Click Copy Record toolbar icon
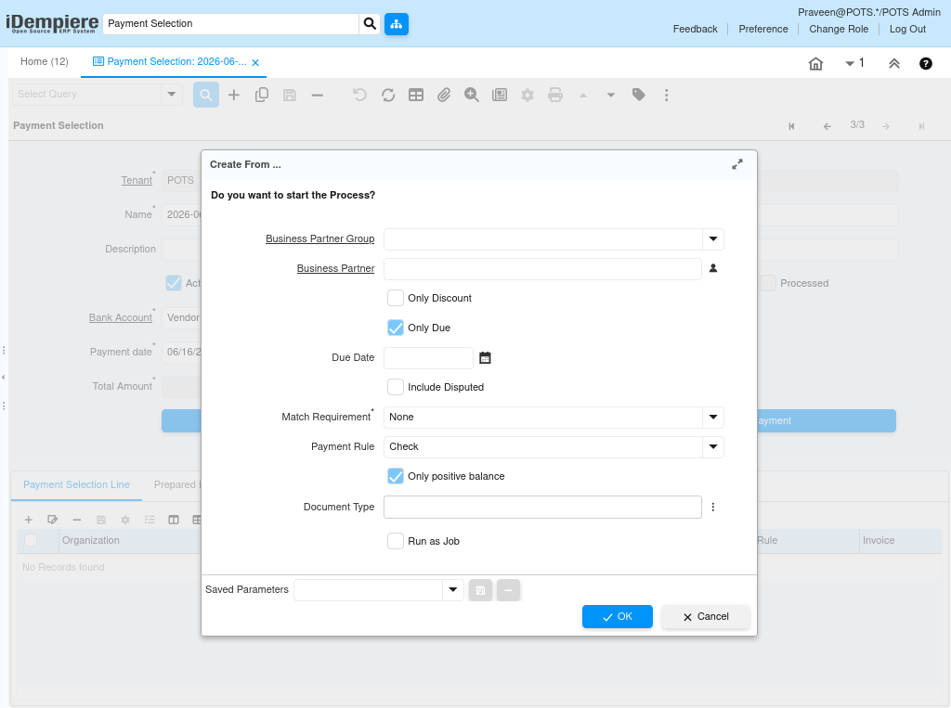 coord(261,96)
